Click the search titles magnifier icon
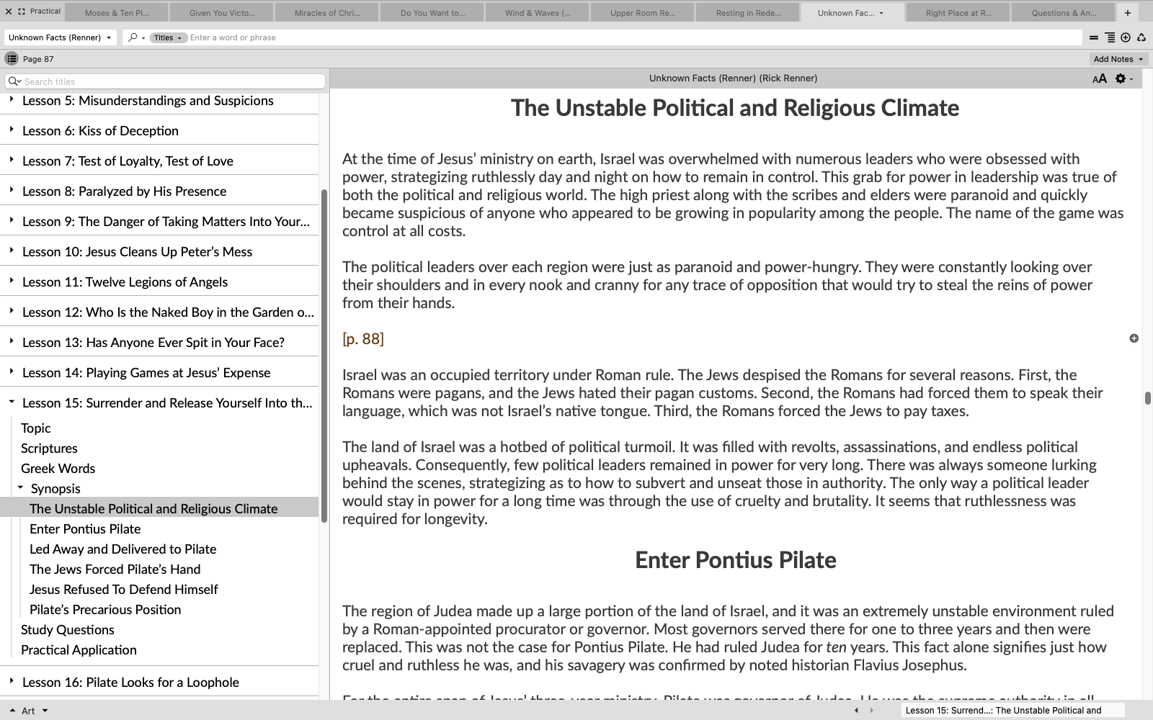 click(14, 81)
